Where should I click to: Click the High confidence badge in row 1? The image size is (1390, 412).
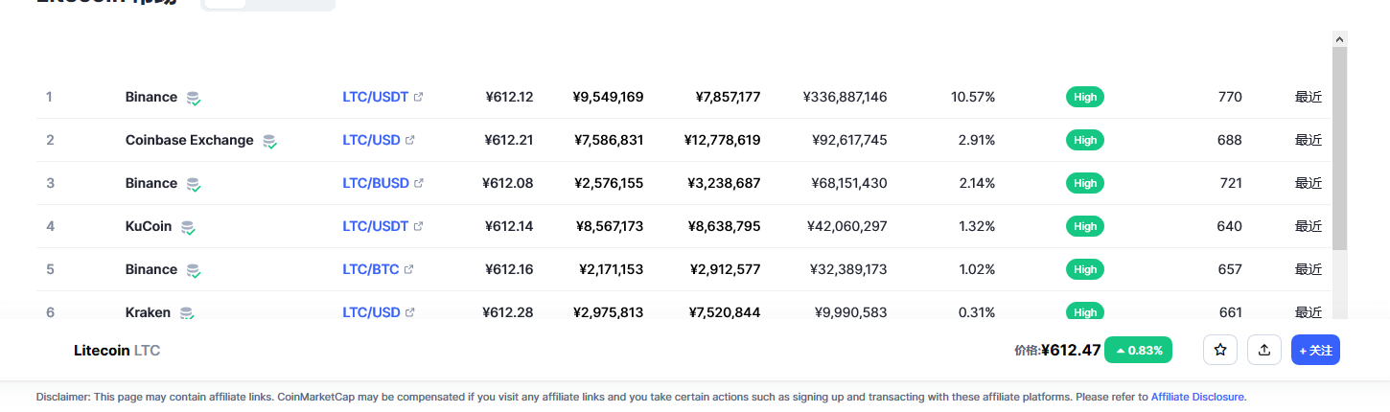tap(1085, 97)
